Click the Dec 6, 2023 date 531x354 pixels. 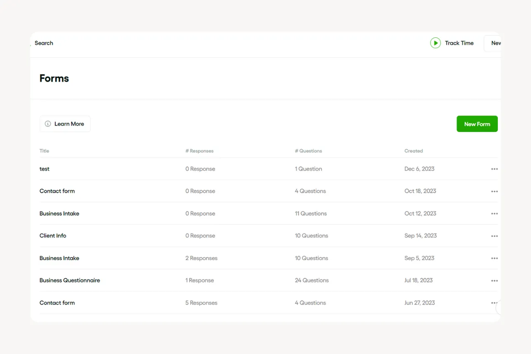419,169
